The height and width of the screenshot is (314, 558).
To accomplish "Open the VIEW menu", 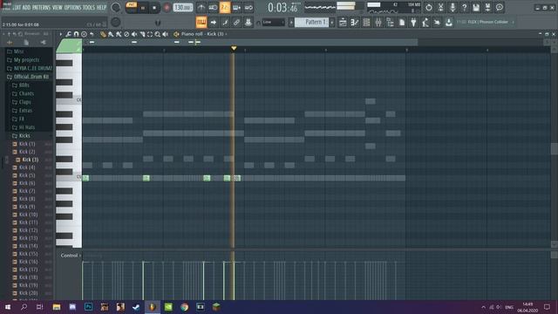I will [x=58, y=8].
